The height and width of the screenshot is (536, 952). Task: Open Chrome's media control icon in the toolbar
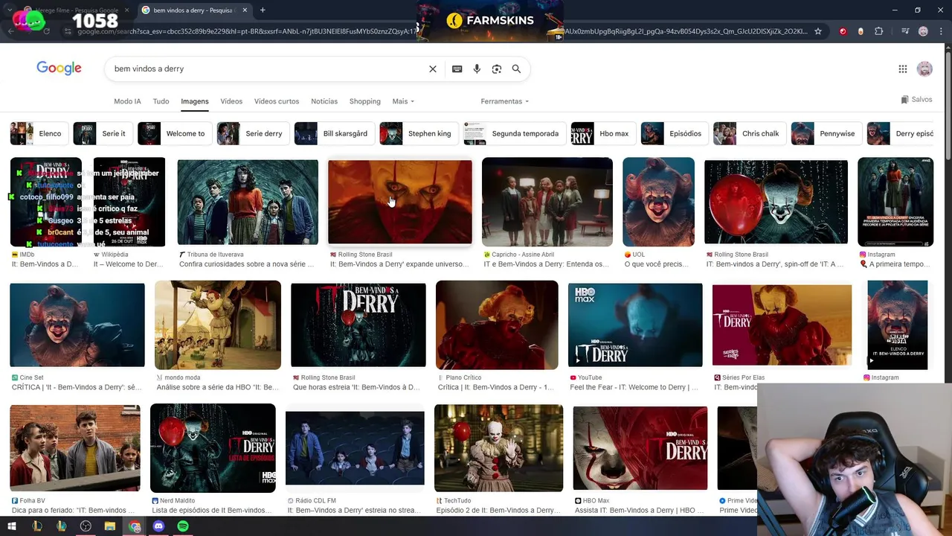[905, 31]
